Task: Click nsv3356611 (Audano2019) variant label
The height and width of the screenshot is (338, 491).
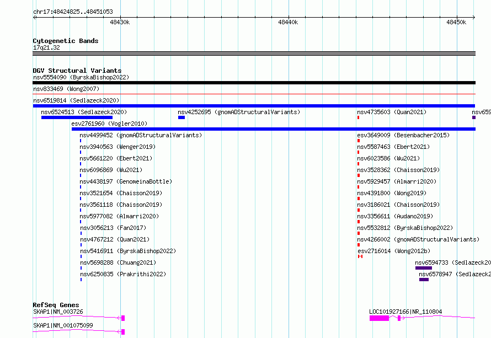Action: point(395,216)
